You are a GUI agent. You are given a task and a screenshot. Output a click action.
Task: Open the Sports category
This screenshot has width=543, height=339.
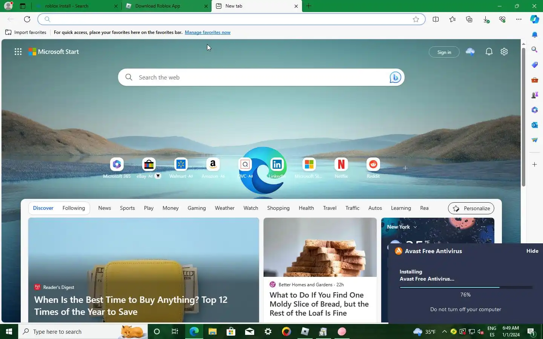[x=127, y=208]
